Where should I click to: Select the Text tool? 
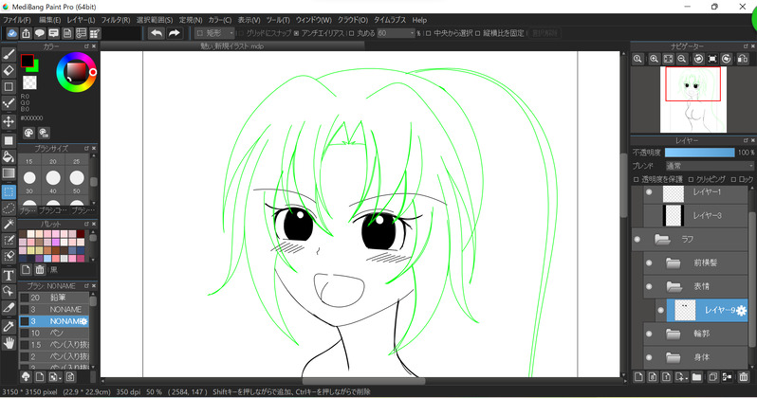click(9, 275)
